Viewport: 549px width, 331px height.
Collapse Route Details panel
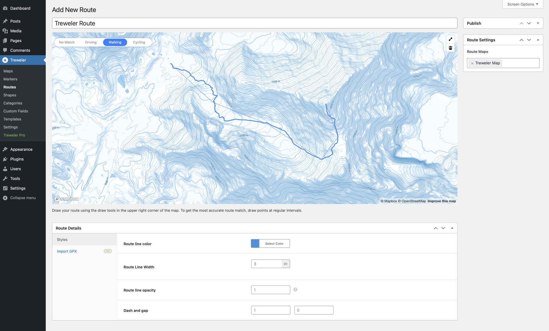click(452, 228)
